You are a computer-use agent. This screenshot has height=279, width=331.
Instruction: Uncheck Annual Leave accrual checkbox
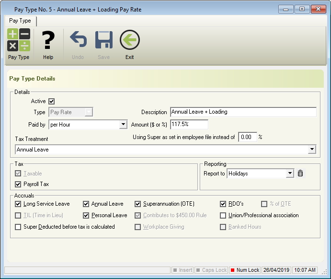click(86, 204)
